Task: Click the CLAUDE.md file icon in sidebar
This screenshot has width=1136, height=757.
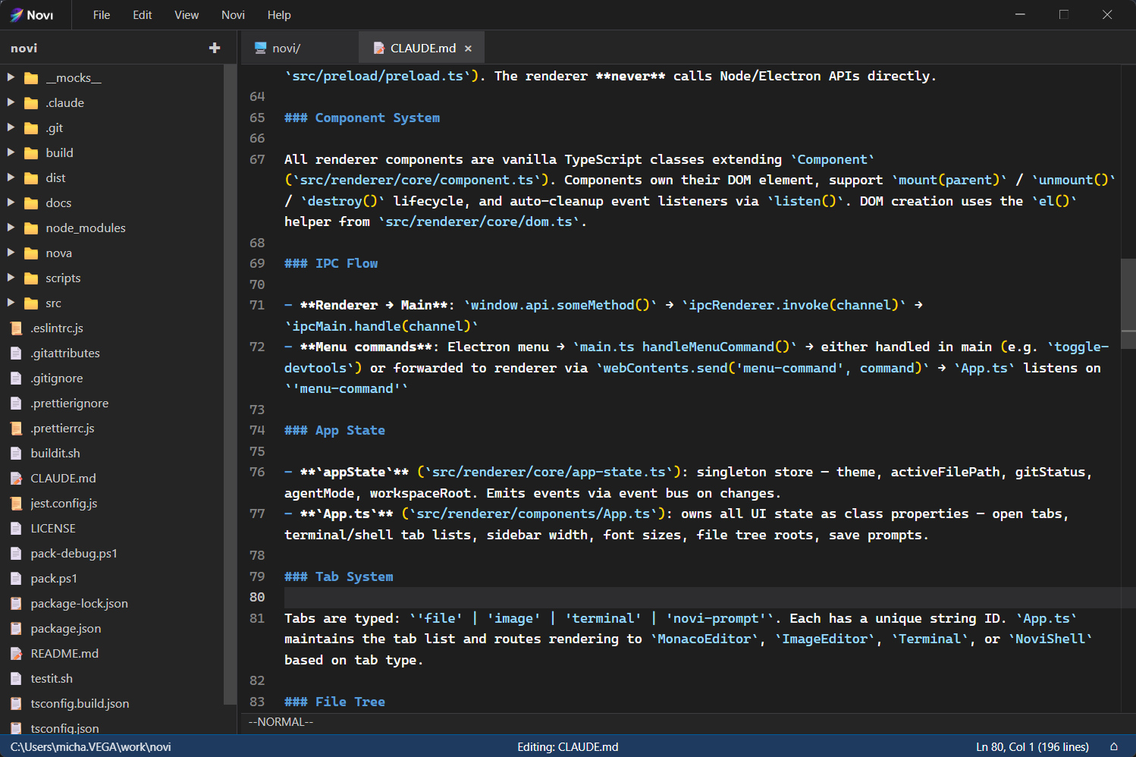Action: 16,479
